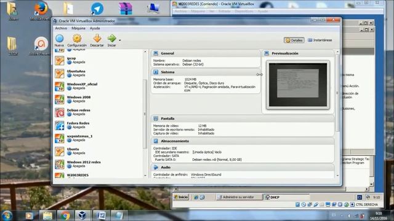
Task: Click the General section icon
Action: pyautogui.click(x=156, y=53)
